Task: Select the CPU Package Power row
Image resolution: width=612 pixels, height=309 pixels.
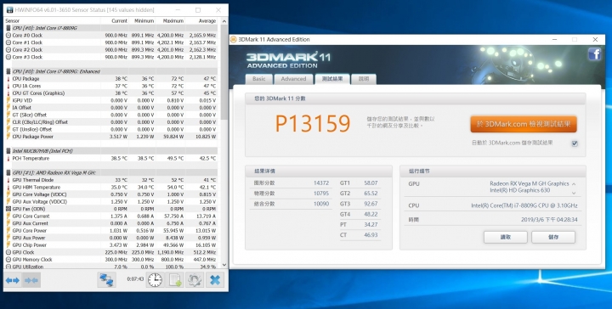Action: [110, 137]
